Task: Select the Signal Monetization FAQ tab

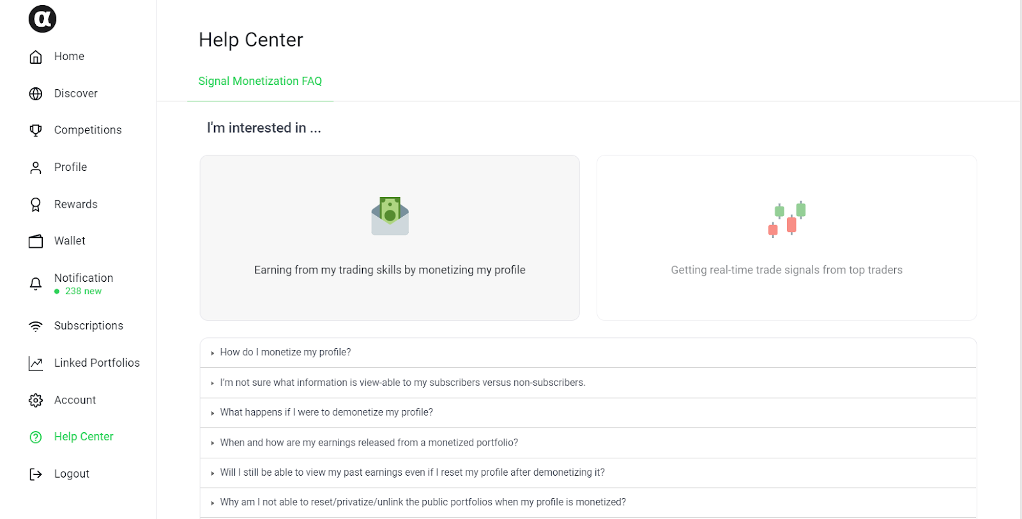Action: point(260,82)
